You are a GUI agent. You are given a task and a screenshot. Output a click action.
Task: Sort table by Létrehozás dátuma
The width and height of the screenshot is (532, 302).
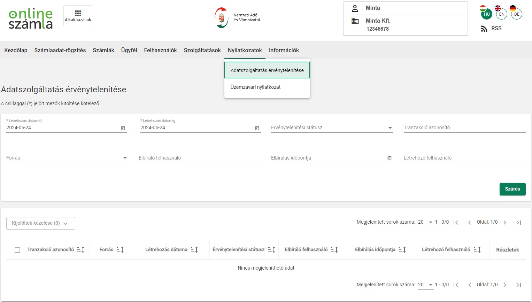(x=194, y=250)
